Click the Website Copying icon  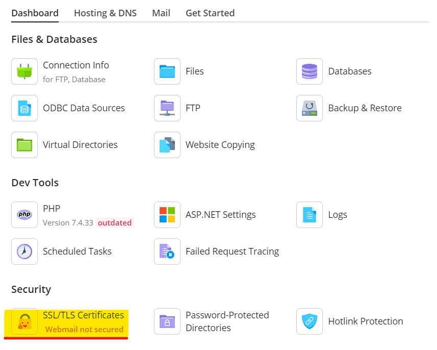167,145
